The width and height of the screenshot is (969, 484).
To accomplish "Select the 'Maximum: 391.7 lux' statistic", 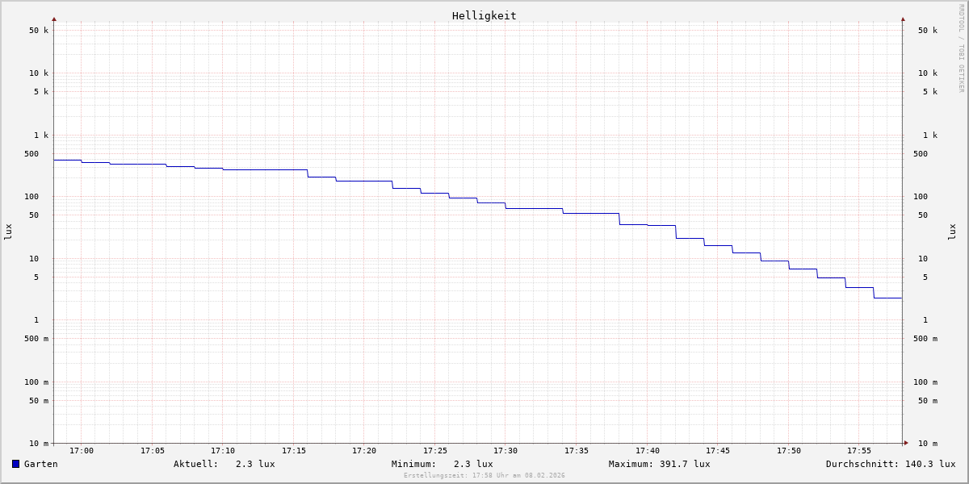I will 660,464.
